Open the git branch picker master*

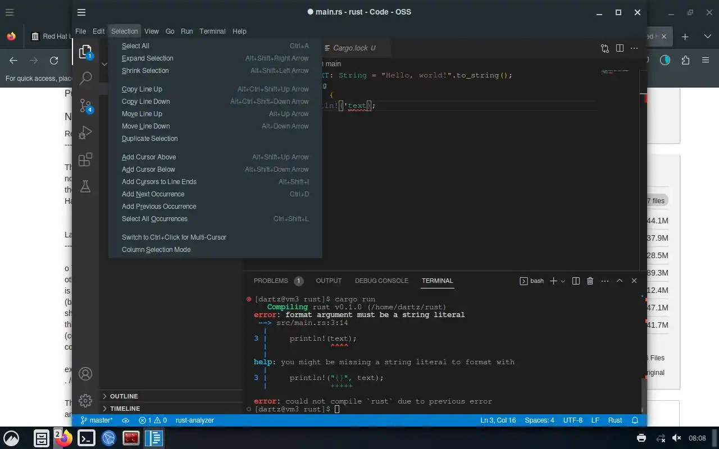(x=97, y=420)
